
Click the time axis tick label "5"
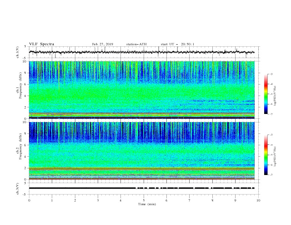(144, 200)
